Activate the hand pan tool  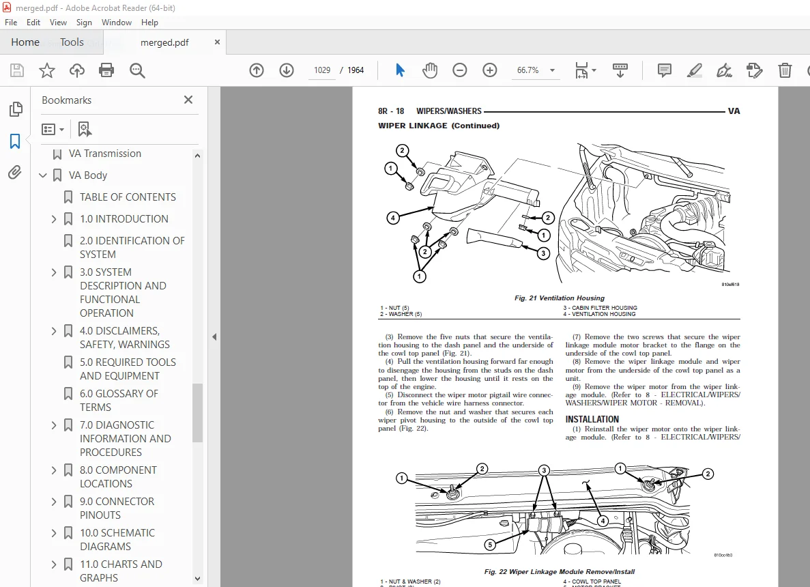coord(430,70)
